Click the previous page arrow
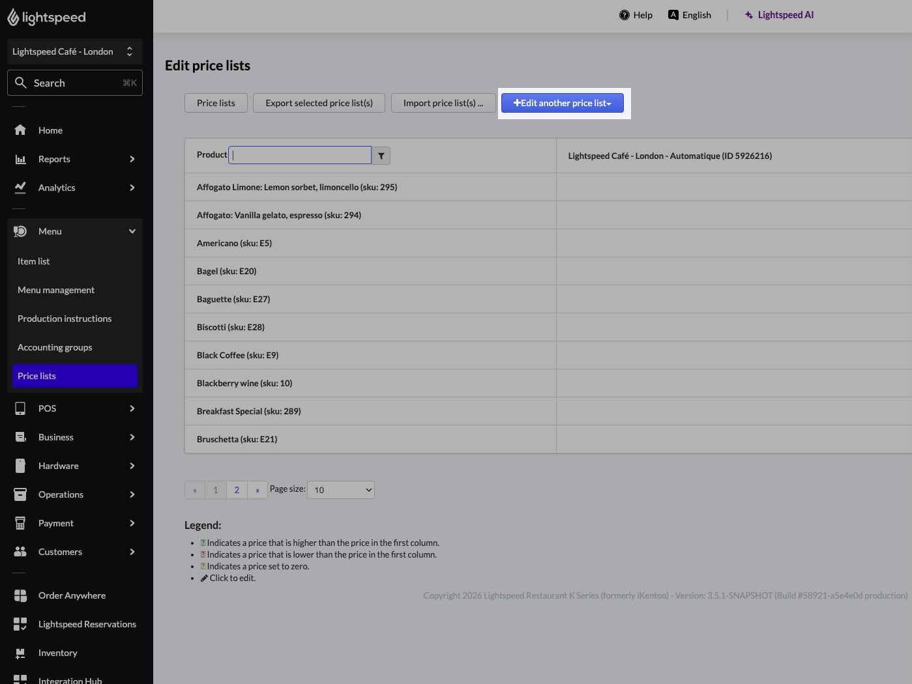This screenshot has width=912, height=684. (x=195, y=490)
